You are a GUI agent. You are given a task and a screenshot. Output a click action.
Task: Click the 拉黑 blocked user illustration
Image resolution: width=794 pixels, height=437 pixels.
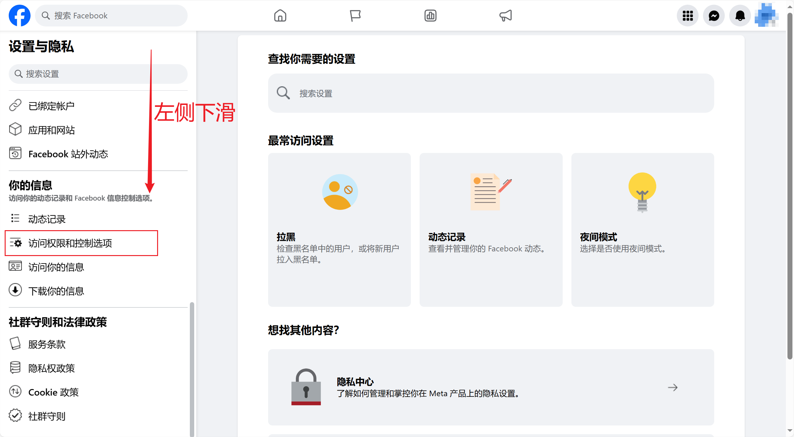(x=340, y=192)
